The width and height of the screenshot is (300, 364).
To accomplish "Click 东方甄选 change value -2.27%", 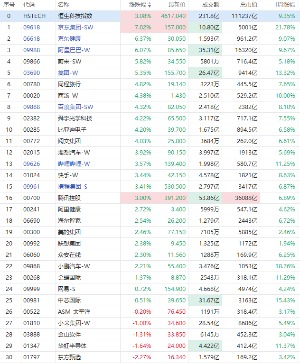I will point(142,357).
